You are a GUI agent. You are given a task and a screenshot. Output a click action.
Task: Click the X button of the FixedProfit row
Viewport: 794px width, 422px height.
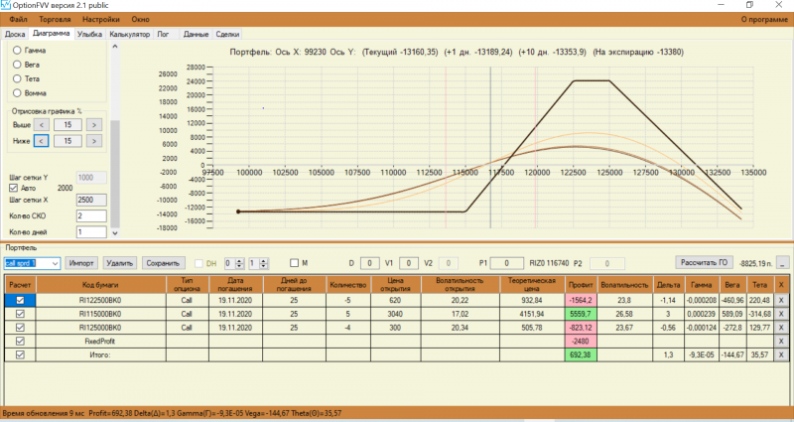781,341
